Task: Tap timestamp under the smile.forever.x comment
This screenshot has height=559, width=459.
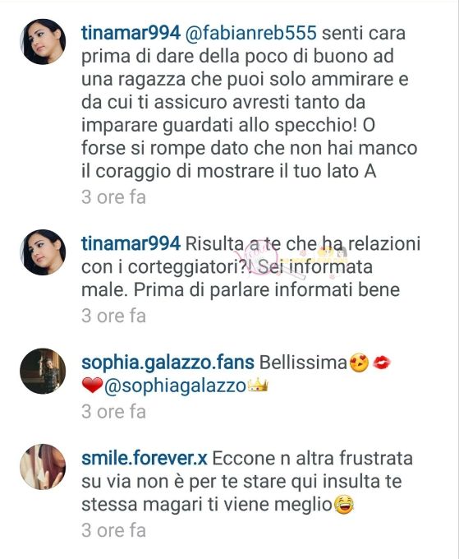Action: [113, 530]
